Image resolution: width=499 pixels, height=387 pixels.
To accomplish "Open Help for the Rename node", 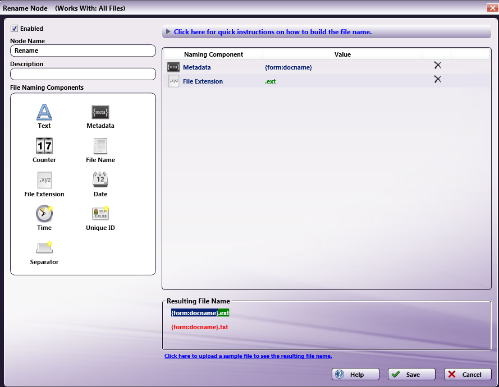I will (x=355, y=374).
